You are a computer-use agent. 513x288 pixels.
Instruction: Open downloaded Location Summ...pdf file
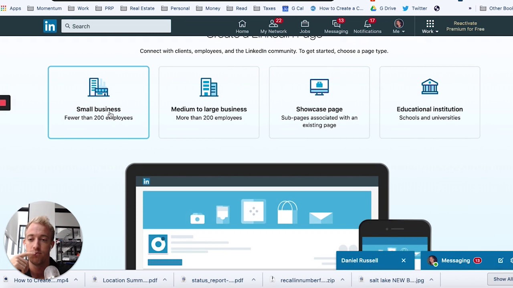pos(125,280)
